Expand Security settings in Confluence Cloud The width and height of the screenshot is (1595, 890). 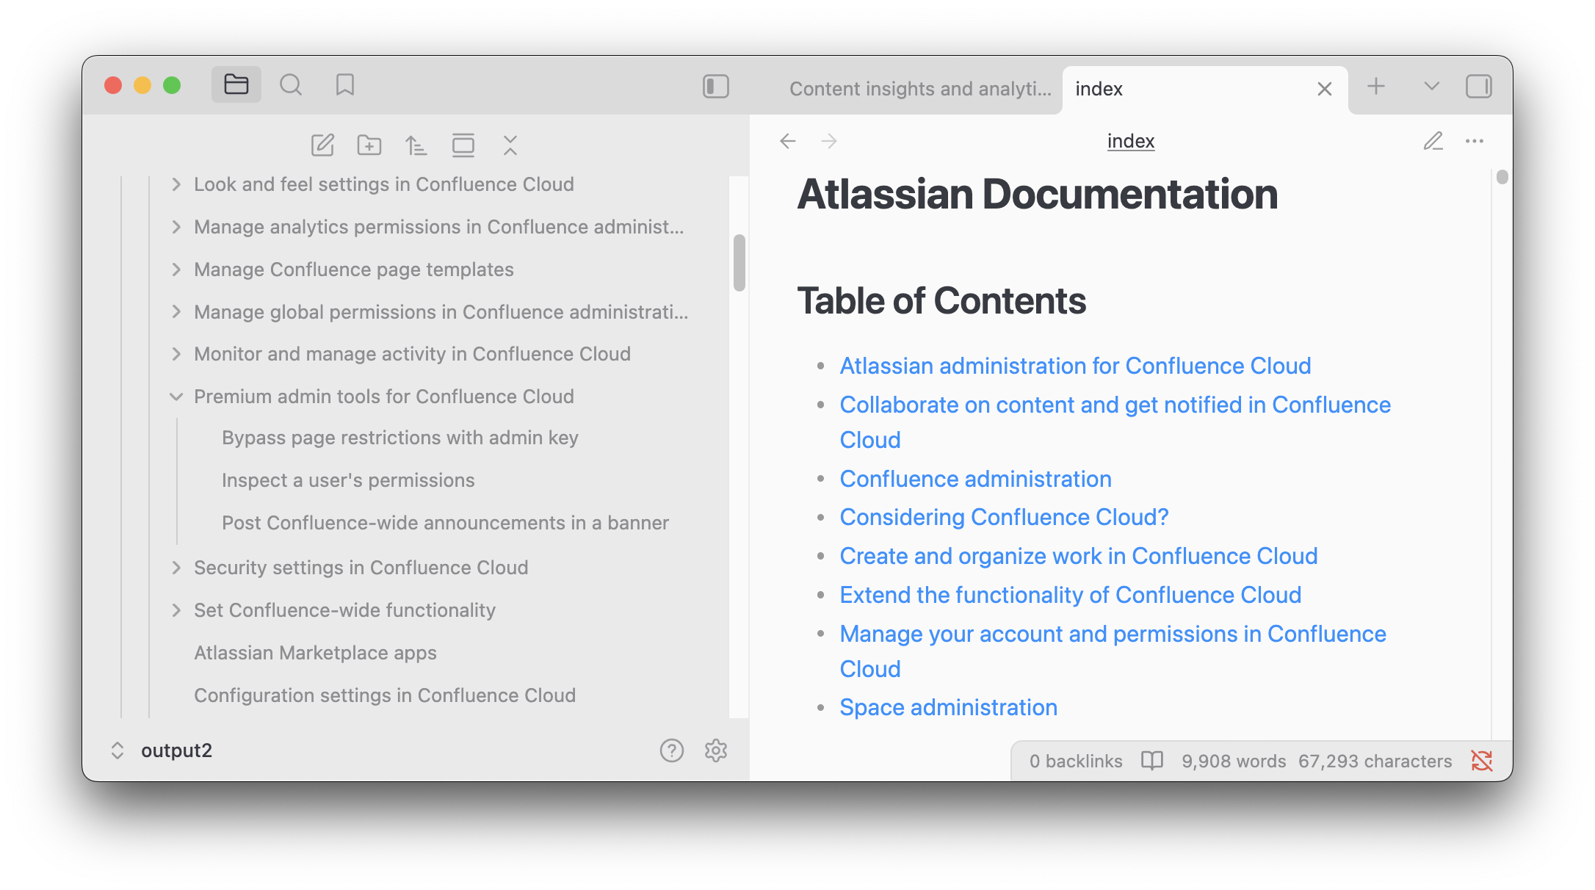pos(176,568)
